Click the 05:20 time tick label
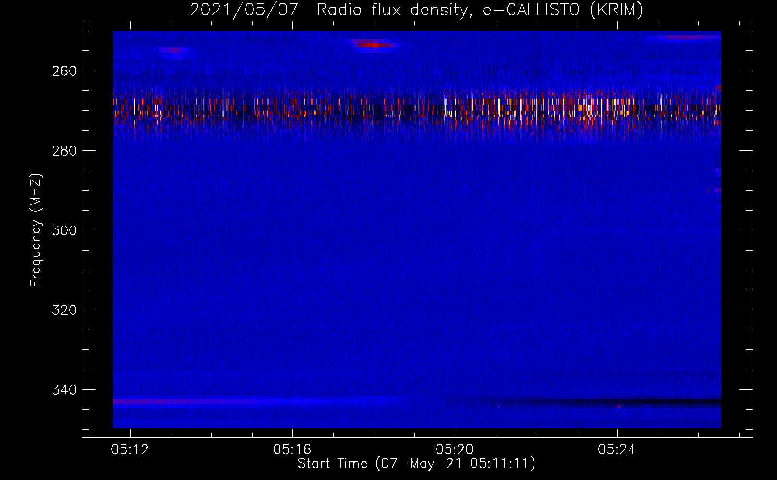 pos(455,450)
